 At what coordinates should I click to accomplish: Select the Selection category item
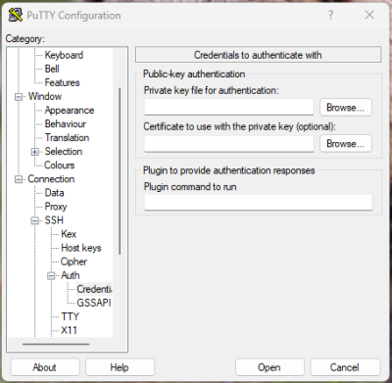pos(64,152)
